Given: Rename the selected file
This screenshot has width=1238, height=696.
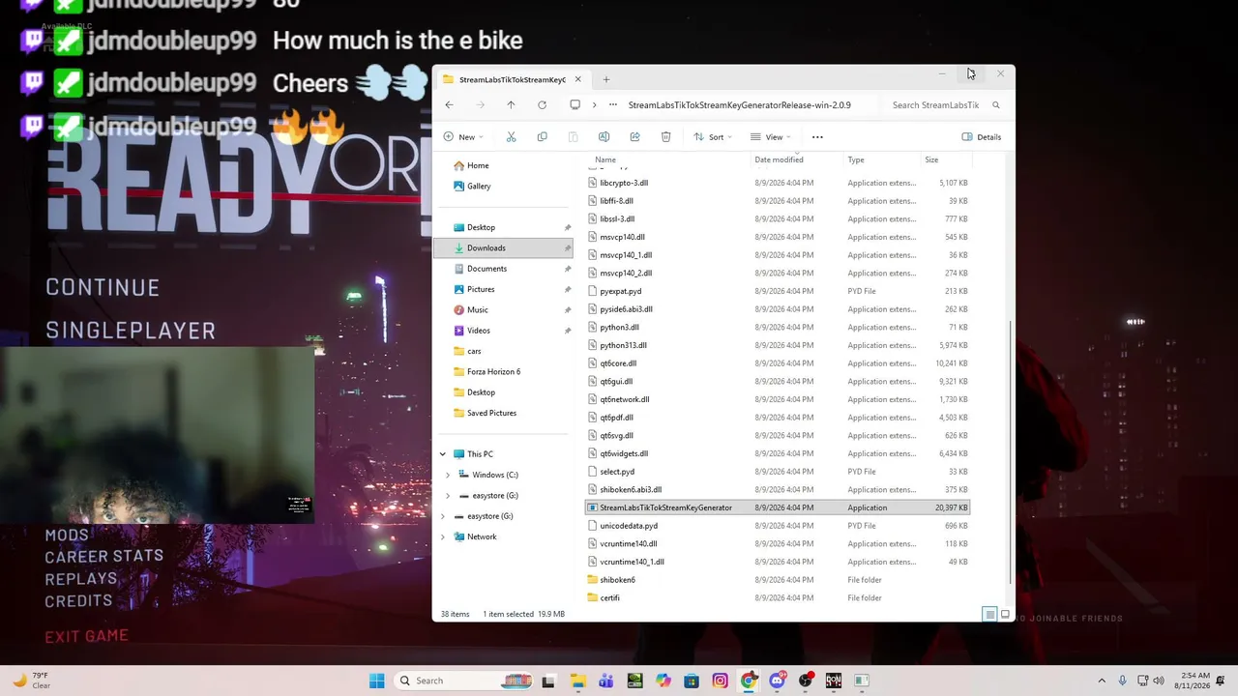Looking at the screenshot, I should [604, 137].
